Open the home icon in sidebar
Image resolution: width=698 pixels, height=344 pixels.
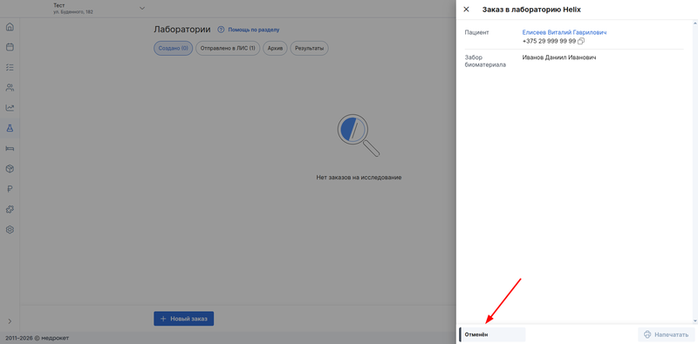pos(10,27)
